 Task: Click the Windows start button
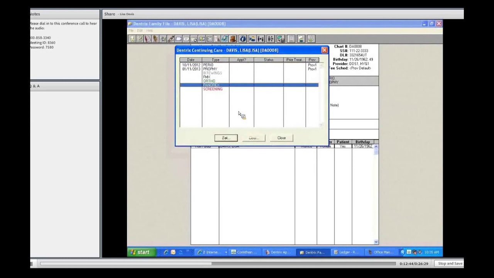141,252
